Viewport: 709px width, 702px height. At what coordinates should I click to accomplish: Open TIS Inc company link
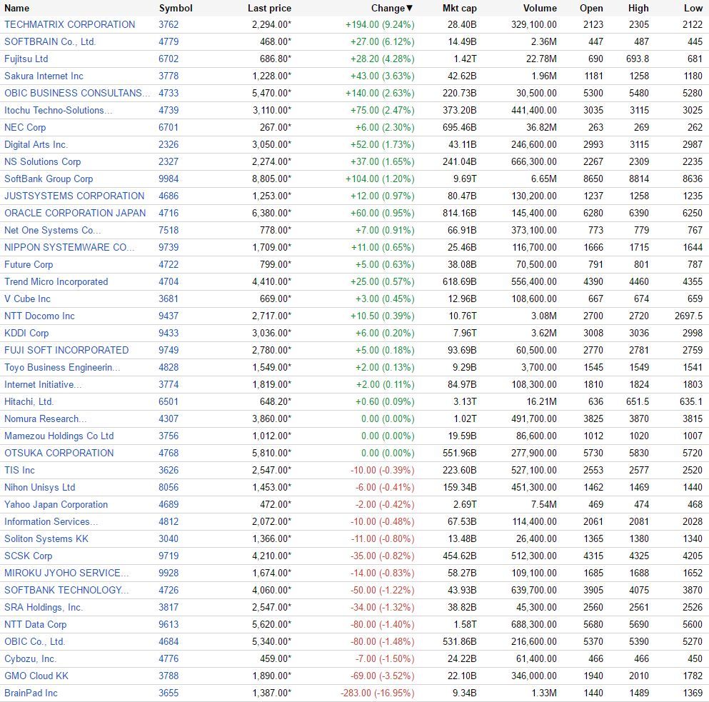point(19,471)
